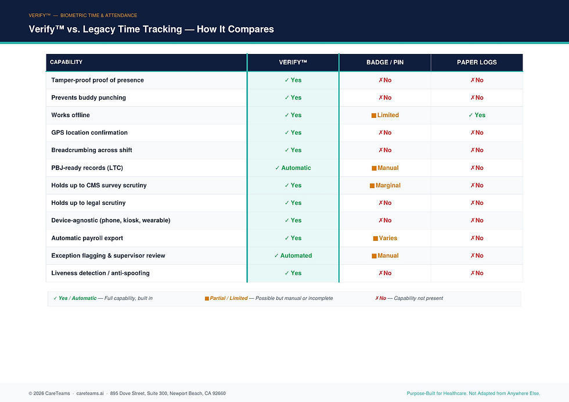
Task: Select 'PBJ-ready records (LTC)' row label
Action: point(87,168)
